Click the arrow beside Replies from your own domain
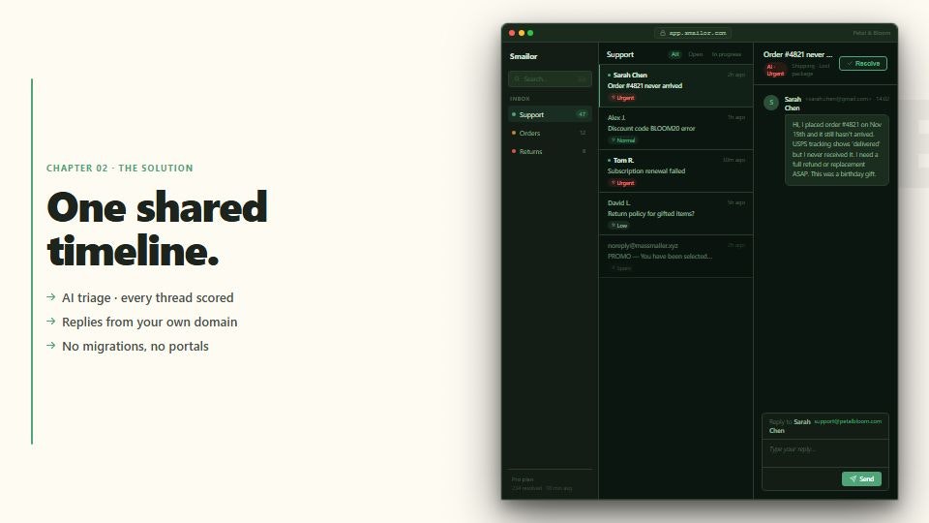The image size is (929, 523). [51, 322]
